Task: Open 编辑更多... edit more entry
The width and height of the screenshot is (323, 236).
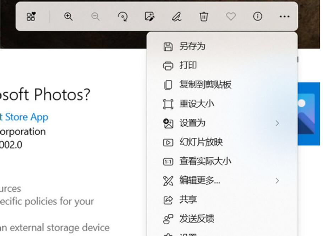Action: pos(222,180)
